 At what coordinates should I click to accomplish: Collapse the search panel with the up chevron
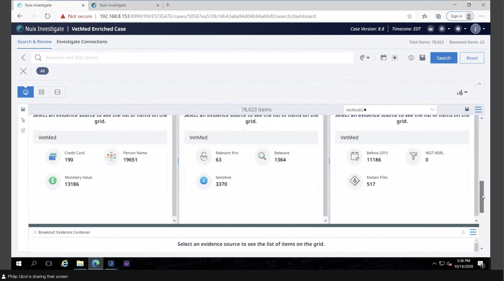click(x=479, y=84)
